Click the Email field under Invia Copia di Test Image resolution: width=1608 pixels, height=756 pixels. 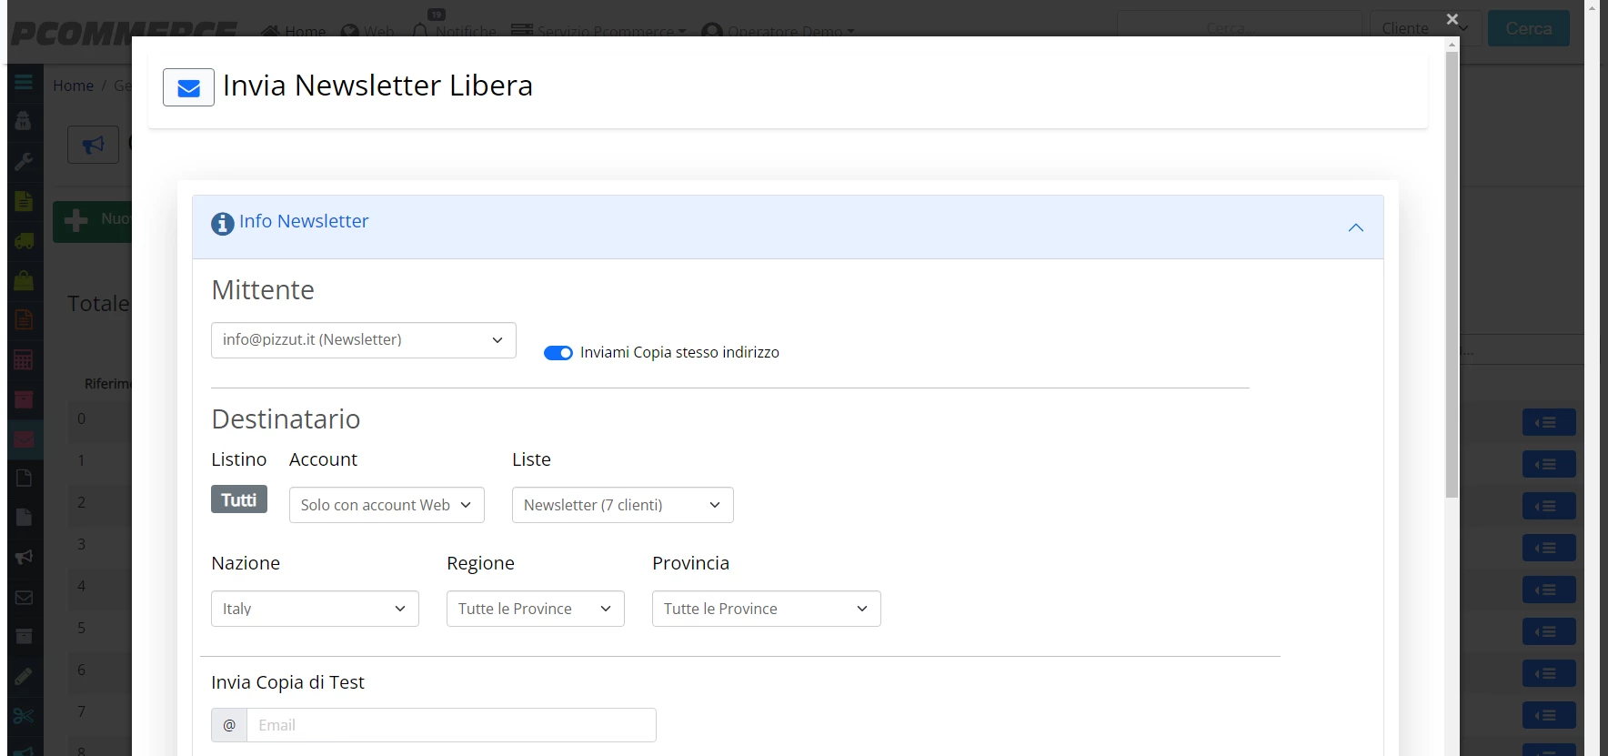click(x=451, y=725)
